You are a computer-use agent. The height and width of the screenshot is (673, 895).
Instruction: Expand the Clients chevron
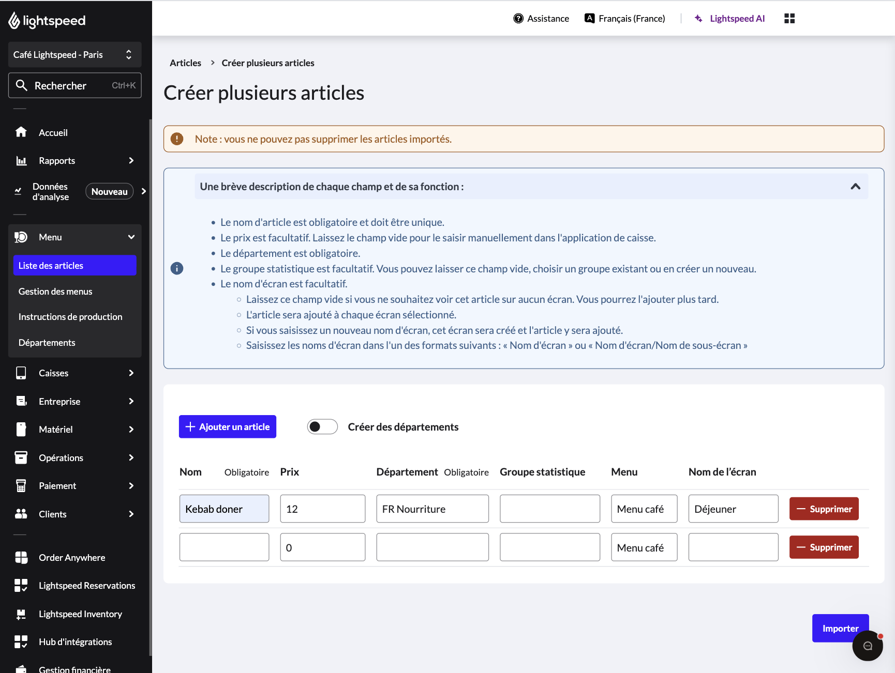[x=131, y=514]
